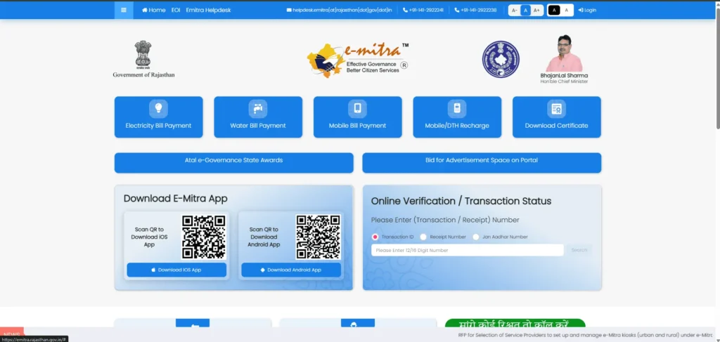720x342 pixels.
Task: Click the page vertical scrollbar
Action: pos(717,69)
